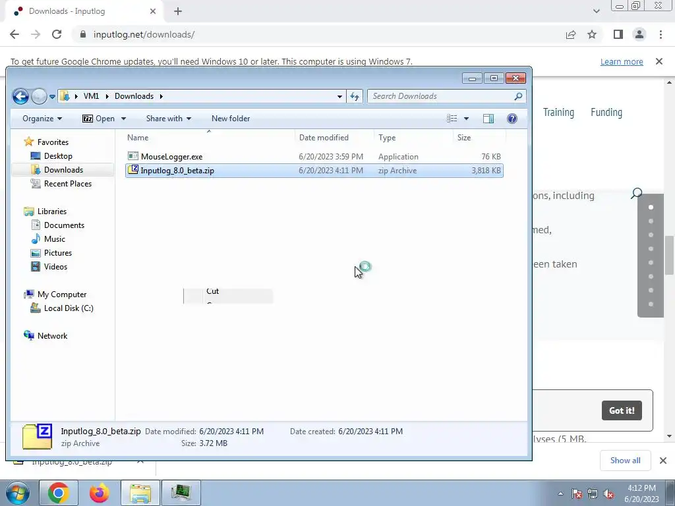Click VM1 in the address breadcrumb
675x506 pixels.
coord(91,96)
